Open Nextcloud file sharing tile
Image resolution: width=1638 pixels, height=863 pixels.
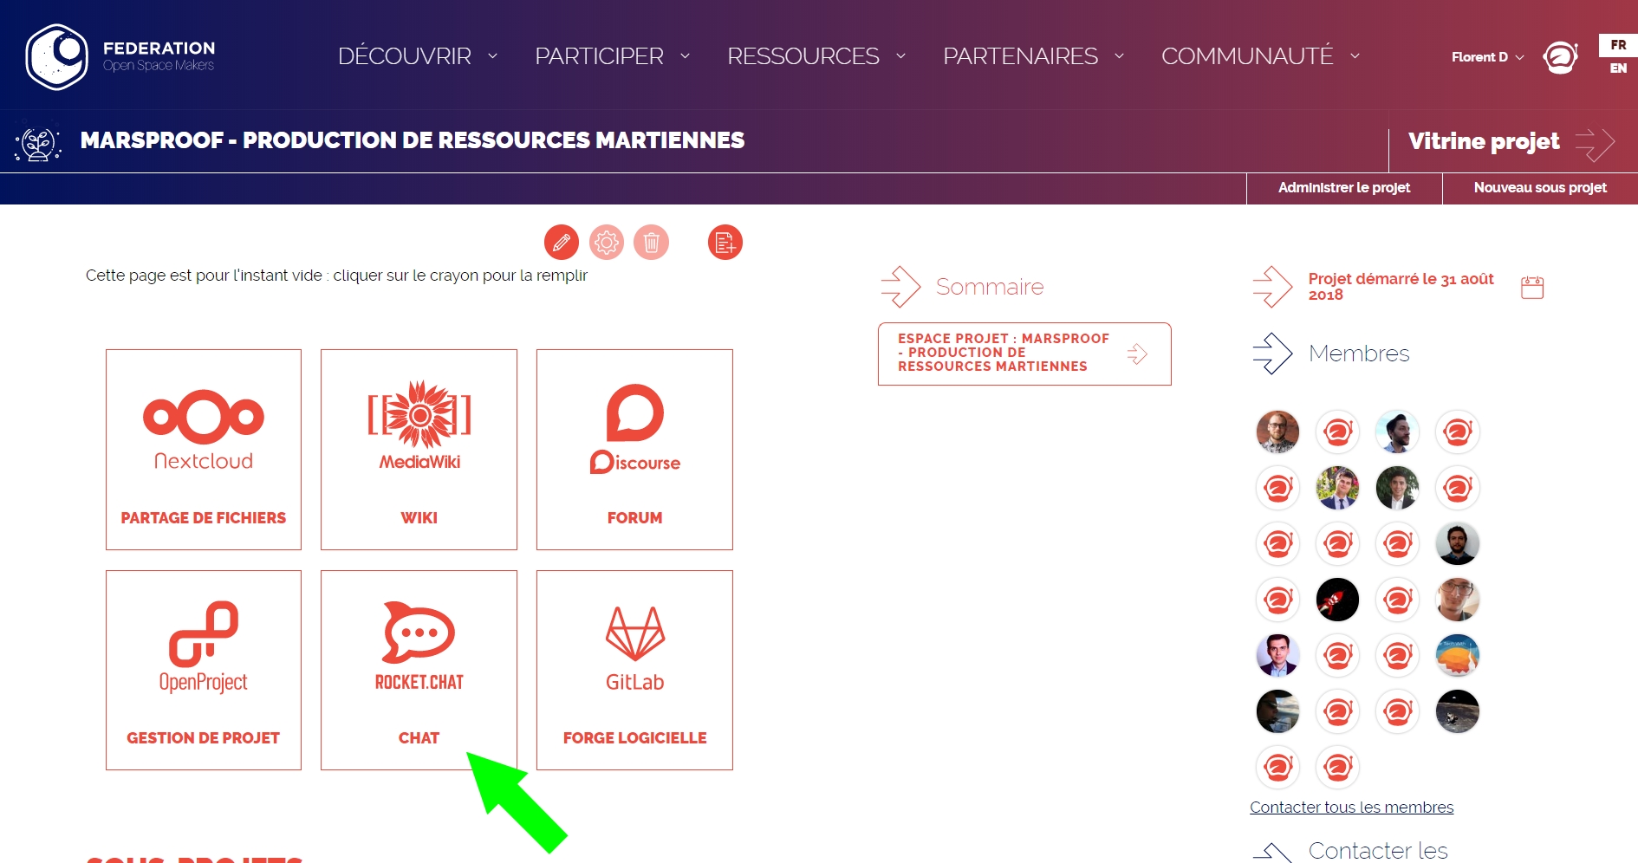coord(204,449)
